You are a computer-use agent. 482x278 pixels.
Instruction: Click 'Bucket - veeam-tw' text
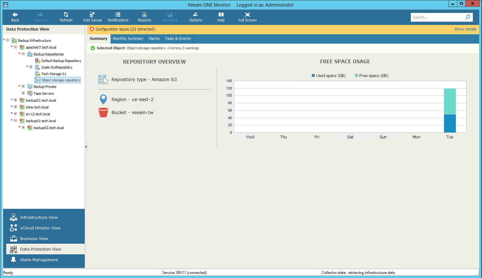pyautogui.click(x=132, y=113)
